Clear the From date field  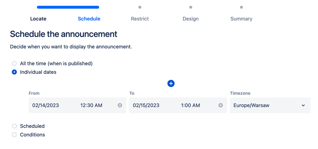click(120, 105)
